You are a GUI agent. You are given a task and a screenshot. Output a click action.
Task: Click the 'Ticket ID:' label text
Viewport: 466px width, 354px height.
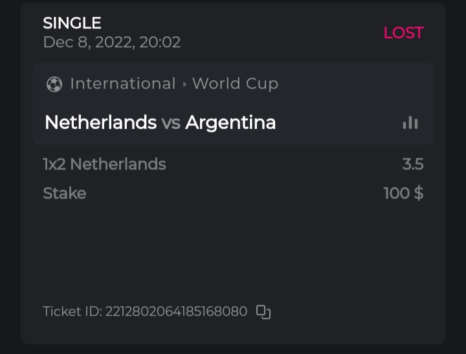[x=72, y=312]
